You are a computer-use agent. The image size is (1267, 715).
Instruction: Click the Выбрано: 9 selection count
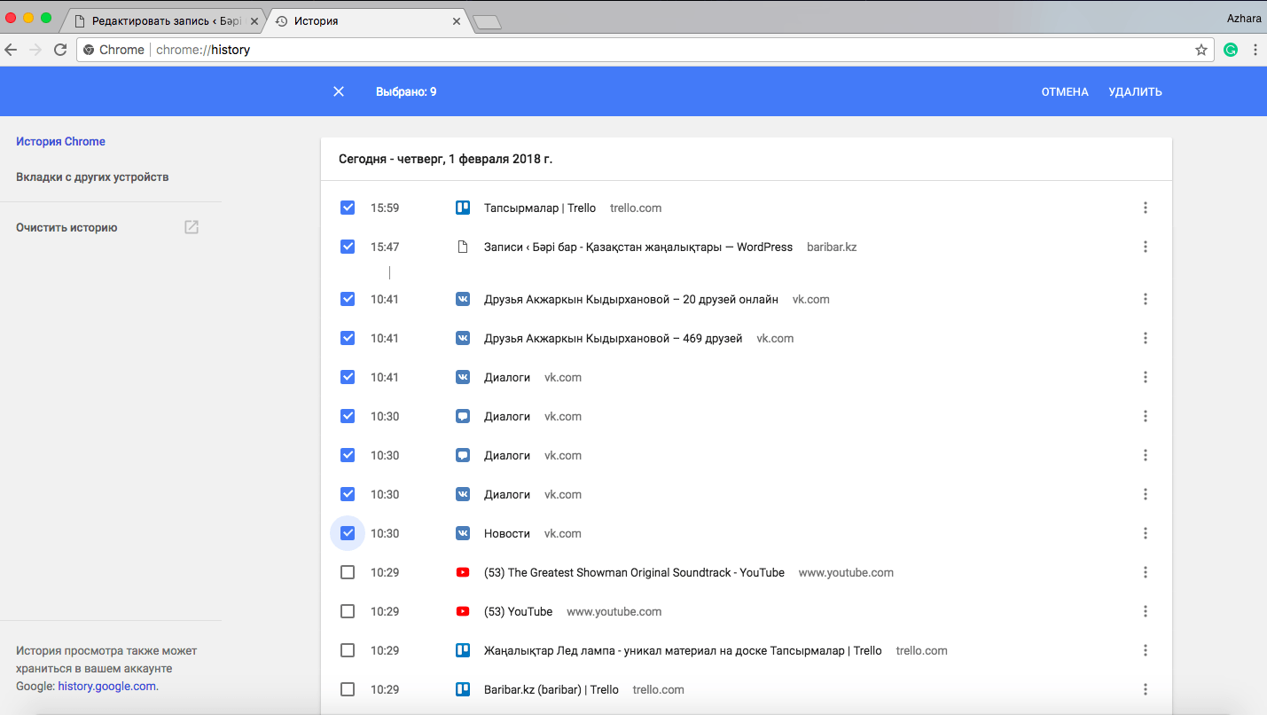[x=406, y=91]
